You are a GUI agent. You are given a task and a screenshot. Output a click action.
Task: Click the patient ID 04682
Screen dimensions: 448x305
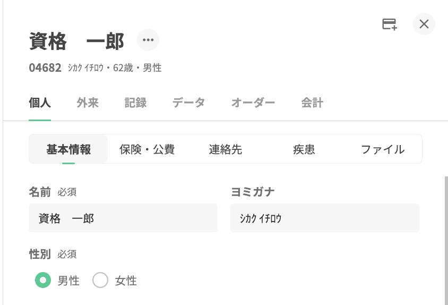click(45, 68)
